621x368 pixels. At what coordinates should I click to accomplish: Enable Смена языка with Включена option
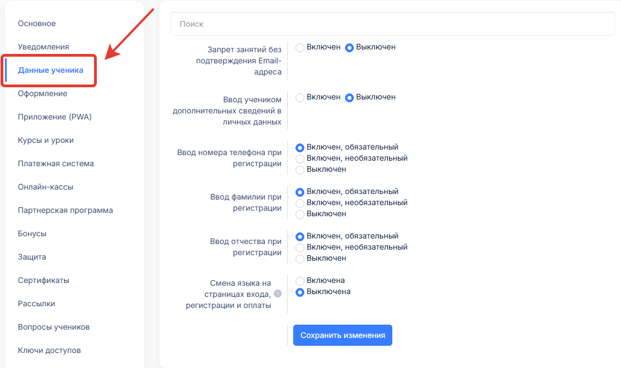[x=300, y=281]
